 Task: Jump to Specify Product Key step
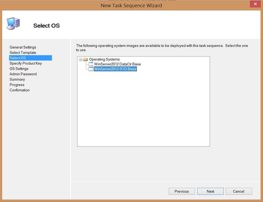[x=26, y=63]
